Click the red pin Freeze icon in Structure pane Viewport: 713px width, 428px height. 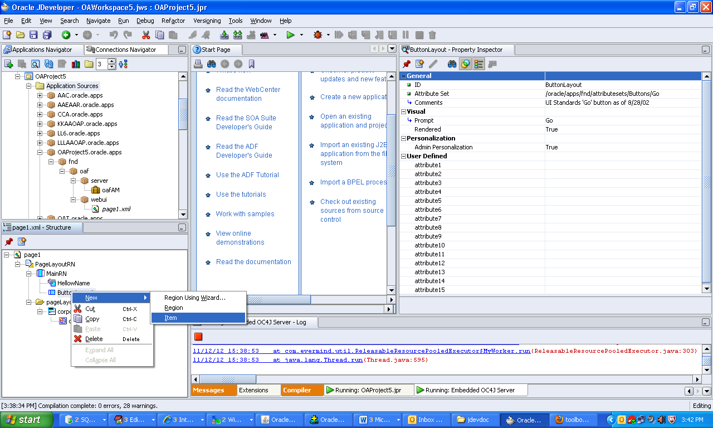point(9,242)
